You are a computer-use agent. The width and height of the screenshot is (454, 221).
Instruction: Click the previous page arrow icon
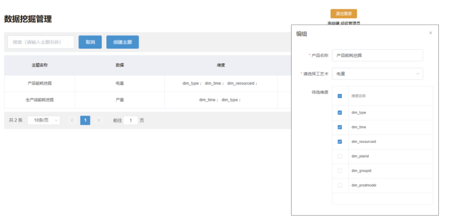(x=72, y=120)
